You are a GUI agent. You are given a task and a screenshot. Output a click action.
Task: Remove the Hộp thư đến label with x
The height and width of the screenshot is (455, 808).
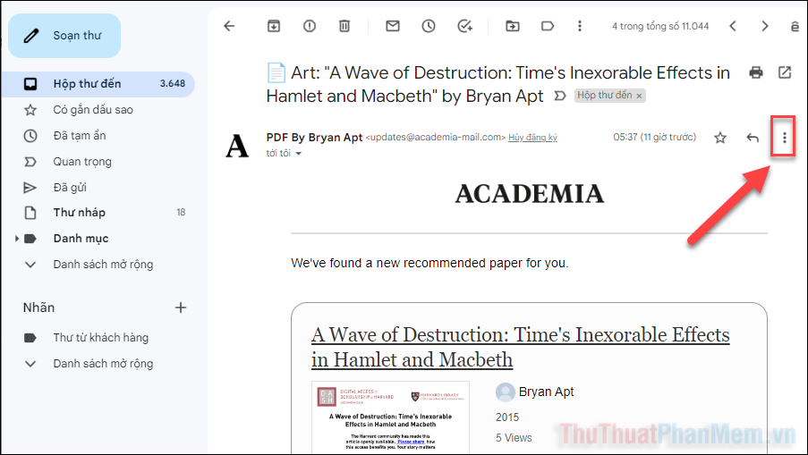pos(639,96)
